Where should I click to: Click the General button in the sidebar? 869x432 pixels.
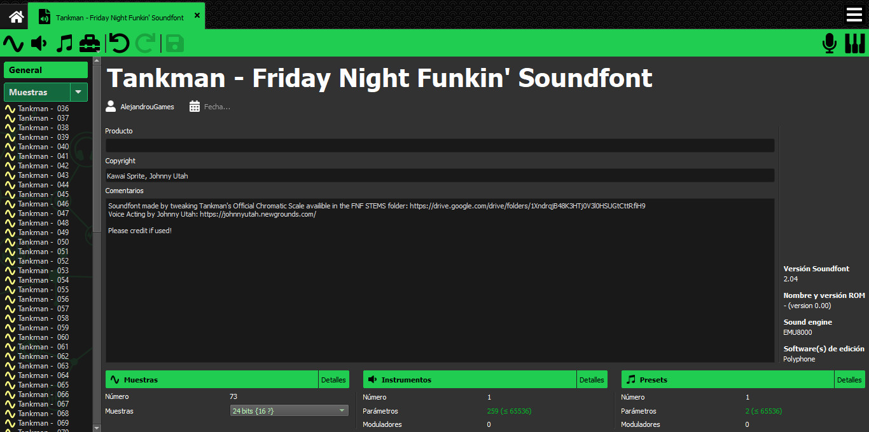(x=45, y=70)
